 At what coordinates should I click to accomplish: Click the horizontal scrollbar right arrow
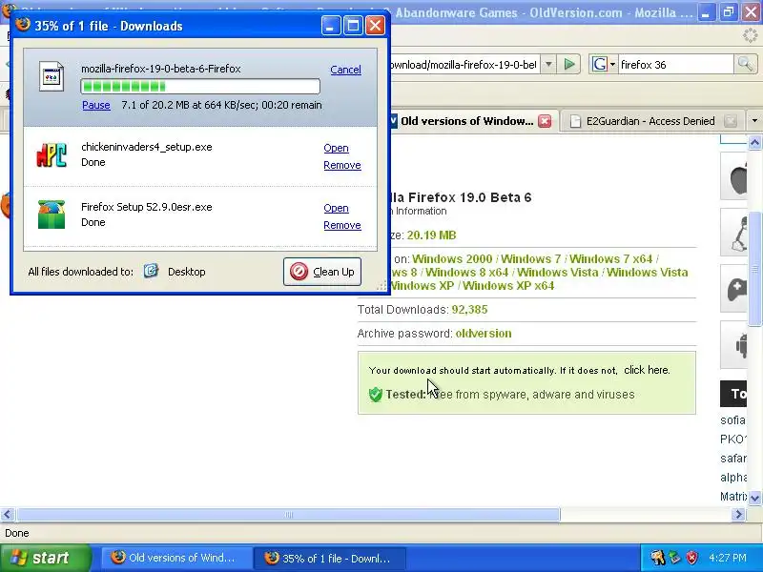[x=738, y=514]
